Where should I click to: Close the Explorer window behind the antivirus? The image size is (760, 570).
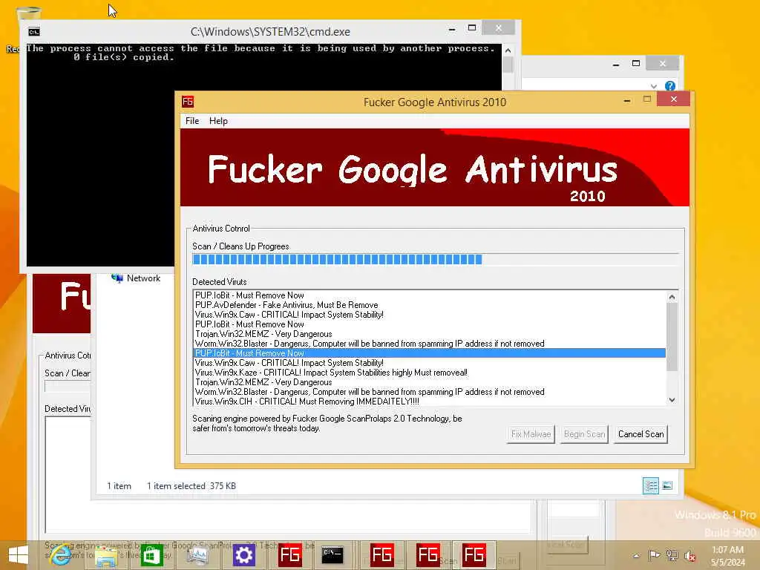(663, 64)
